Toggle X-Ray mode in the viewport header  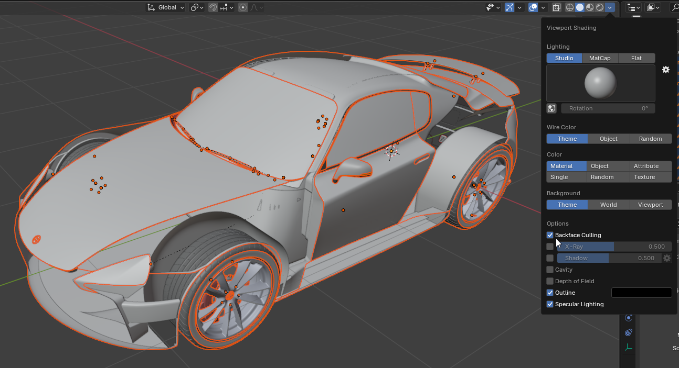tap(557, 7)
